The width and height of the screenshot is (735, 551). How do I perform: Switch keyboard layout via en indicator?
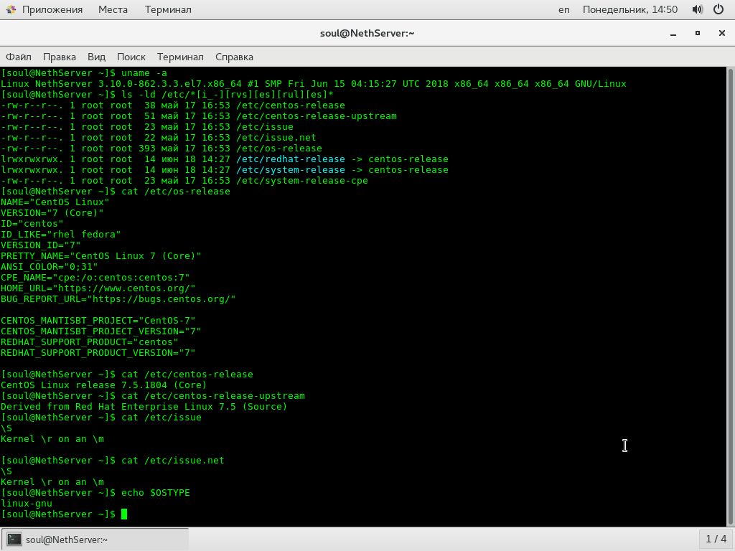pos(564,9)
